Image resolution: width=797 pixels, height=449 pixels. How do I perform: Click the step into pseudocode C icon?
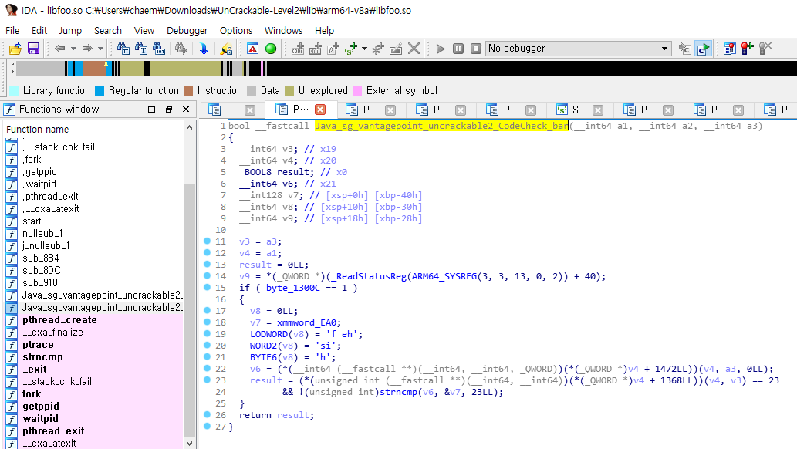[684, 49]
